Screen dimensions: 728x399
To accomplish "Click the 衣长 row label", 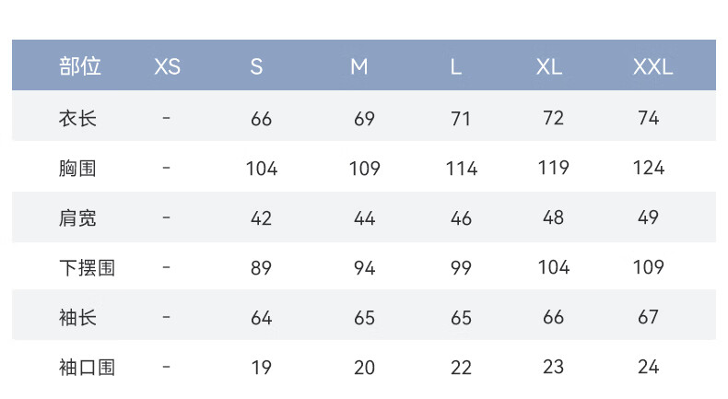I will pyautogui.click(x=77, y=119).
